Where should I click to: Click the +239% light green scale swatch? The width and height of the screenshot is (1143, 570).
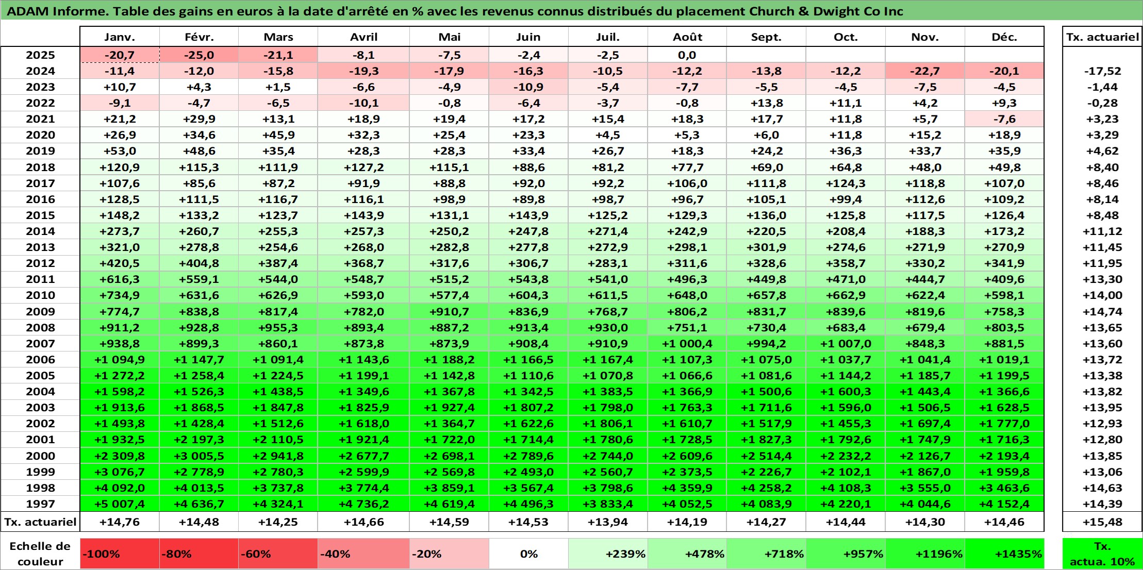click(608, 554)
